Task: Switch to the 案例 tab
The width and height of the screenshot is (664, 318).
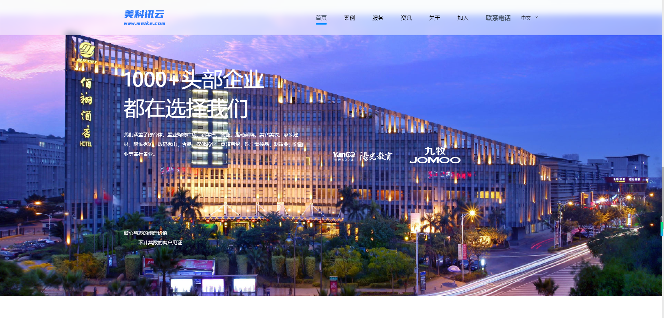Action: pyautogui.click(x=349, y=18)
